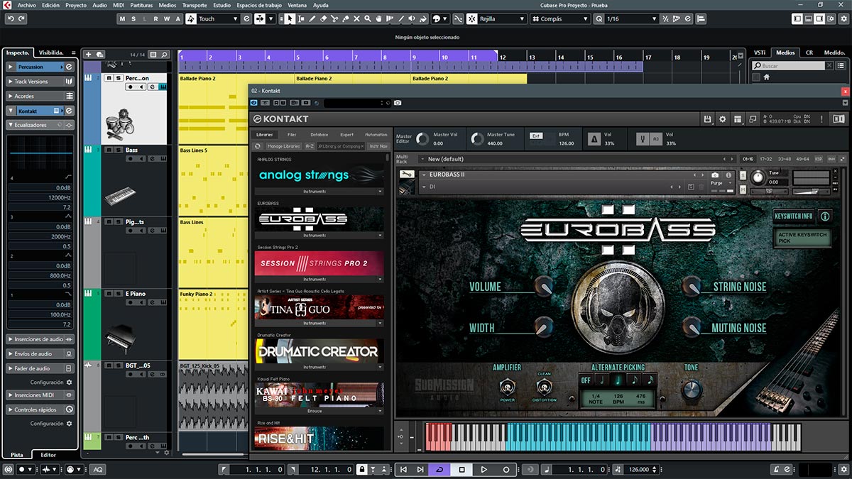The height and width of the screenshot is (479, 852).
Task: Click Eurobass snapshot camera icon
Action: tap(715, 175)
